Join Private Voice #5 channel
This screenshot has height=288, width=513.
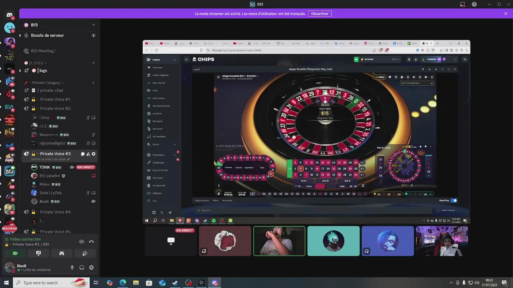[59, 232]
